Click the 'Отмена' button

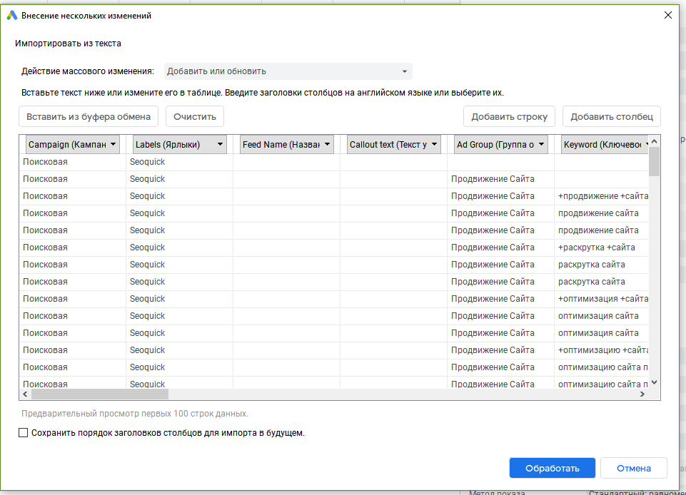click(x=633, y=469)
